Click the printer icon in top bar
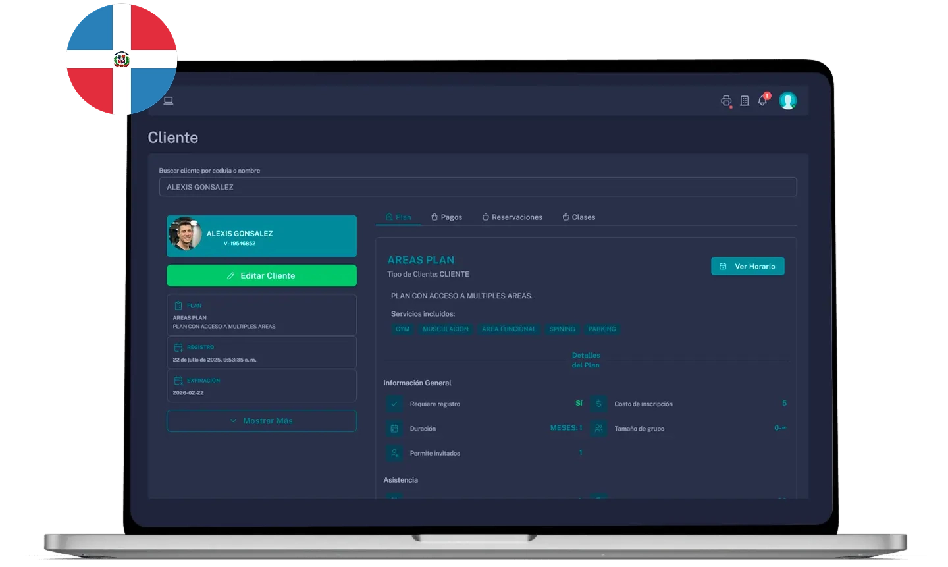 (x=726, y=101)
